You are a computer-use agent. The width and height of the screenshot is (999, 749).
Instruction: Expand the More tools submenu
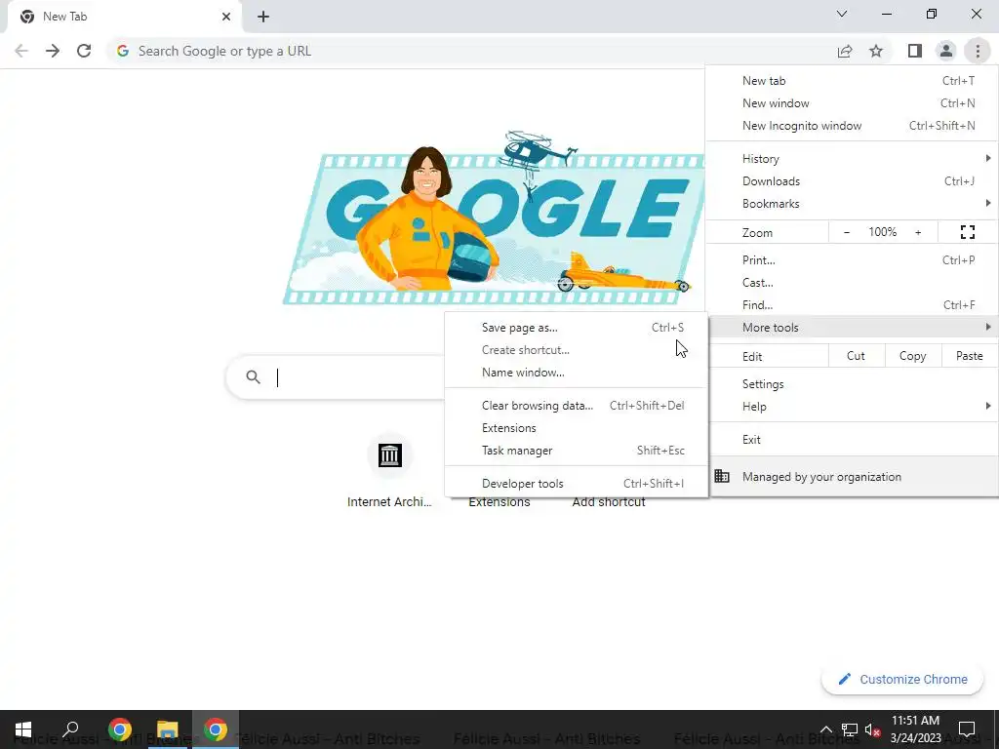coord(852,328)
